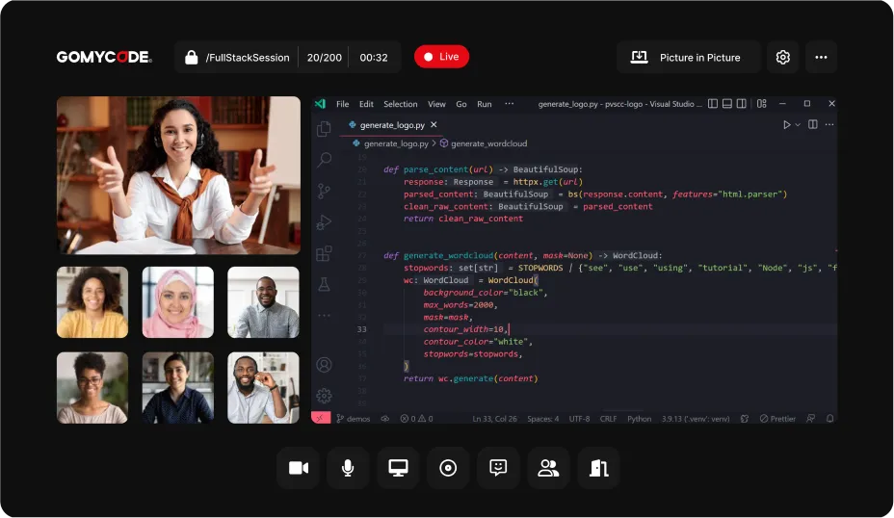Open the Selection menu
Viewport: 894px width, 518px height.
click(x=400, y=104)
